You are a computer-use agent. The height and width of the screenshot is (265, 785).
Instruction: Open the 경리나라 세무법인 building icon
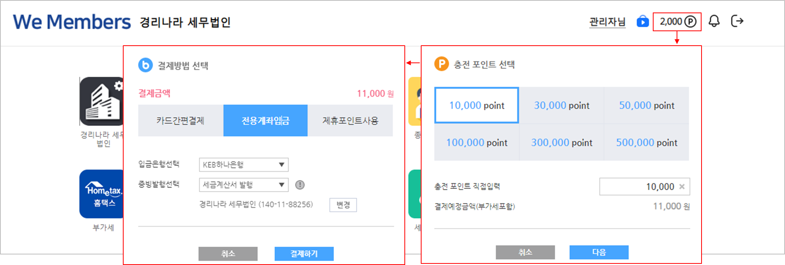[x=101, y=101]
